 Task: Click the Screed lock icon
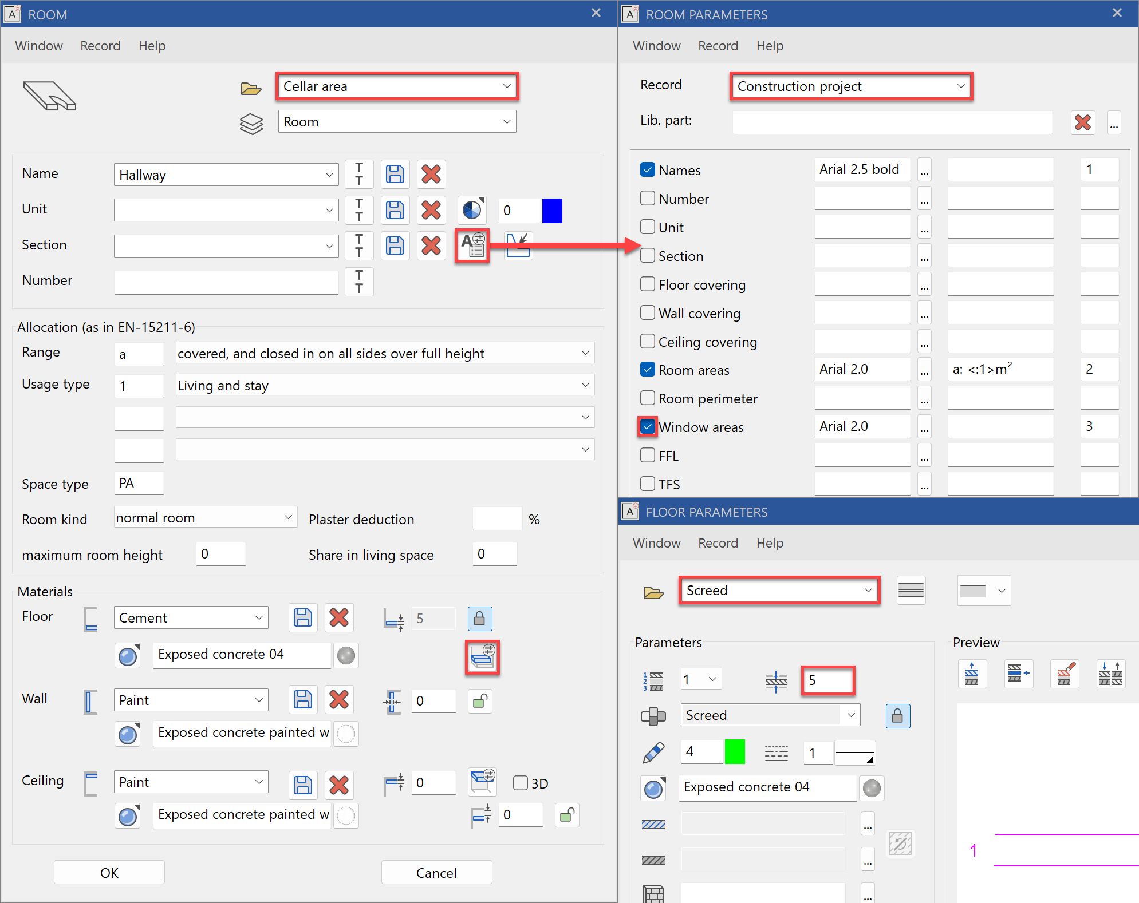pos(897,716)
